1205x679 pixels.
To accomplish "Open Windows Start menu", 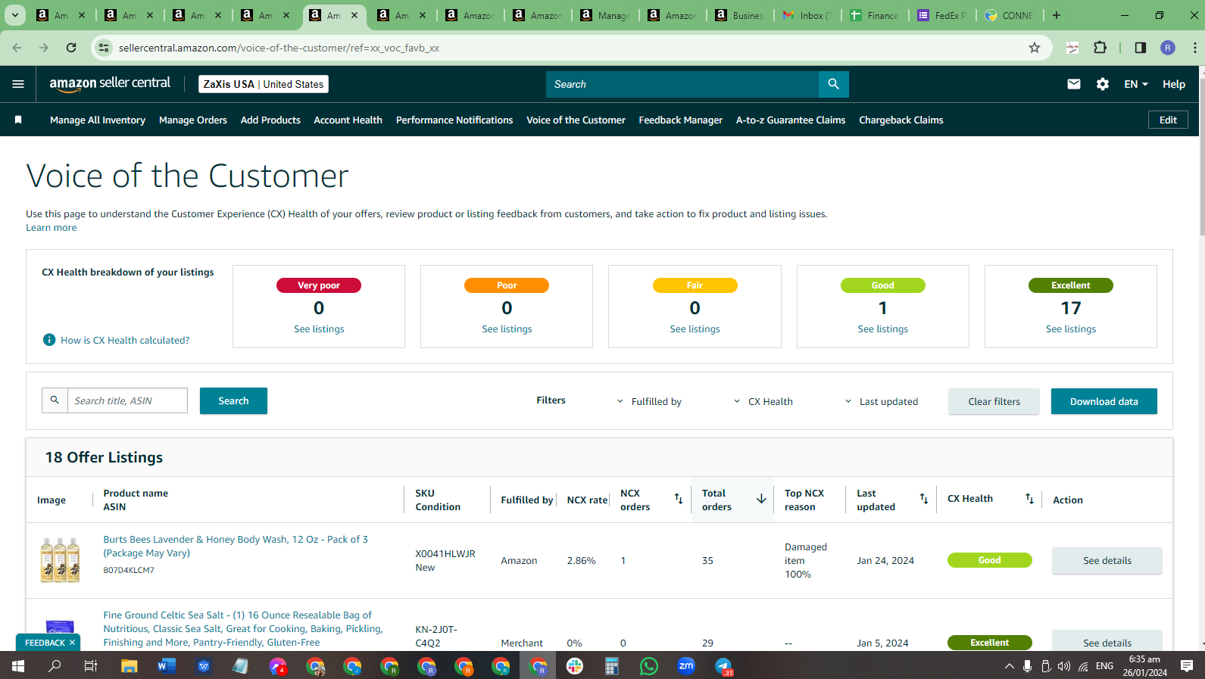I will pos(18,666).
